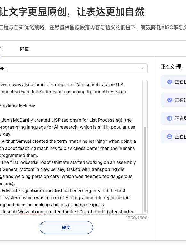186x248 pixels.
Task: Select the first processing step card
Action: (x=174, y=82)
